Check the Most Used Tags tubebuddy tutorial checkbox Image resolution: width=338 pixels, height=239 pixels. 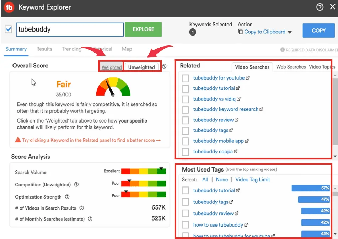point(186,190)
